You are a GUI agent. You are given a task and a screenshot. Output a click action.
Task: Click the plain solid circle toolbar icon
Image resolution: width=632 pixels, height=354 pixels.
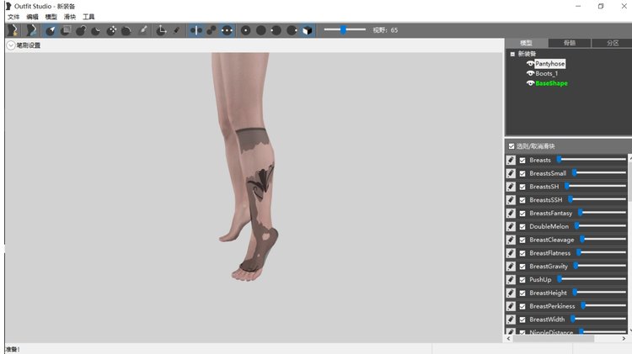point(261,30)
